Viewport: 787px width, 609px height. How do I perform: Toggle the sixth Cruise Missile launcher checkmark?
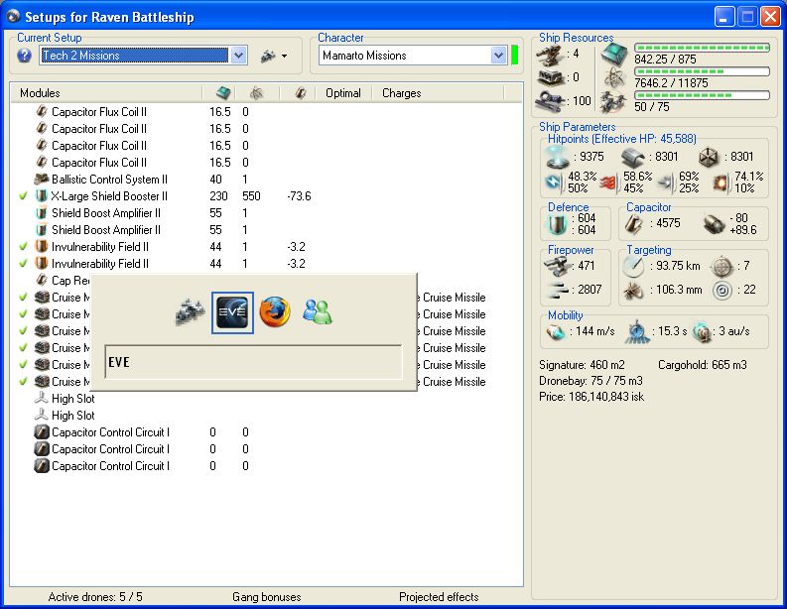23,381
